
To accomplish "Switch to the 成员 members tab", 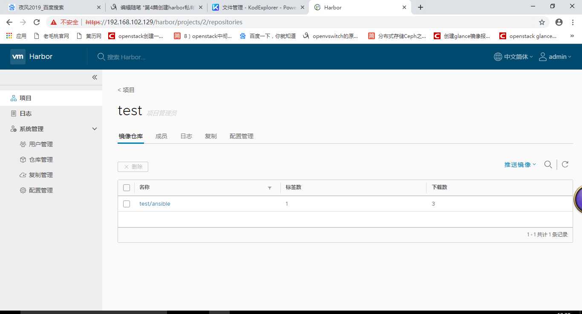I will 161,136.
